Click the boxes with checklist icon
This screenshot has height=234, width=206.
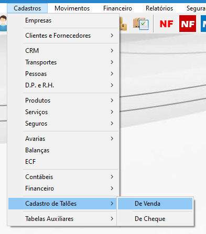pyautogui.click(x=141, y=24)
